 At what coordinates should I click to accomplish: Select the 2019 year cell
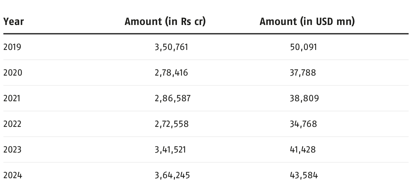[12, 47]
